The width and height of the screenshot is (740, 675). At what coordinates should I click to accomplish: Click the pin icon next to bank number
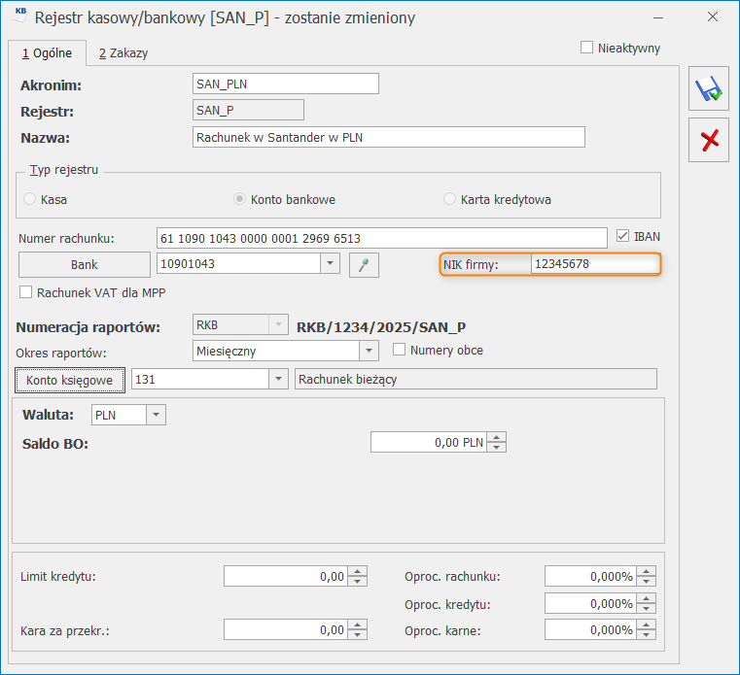click(x=364, y=264)
